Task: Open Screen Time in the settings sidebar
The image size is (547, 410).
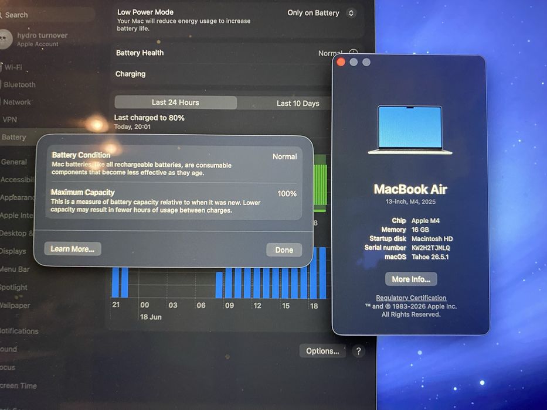Action: coord(19,386)
